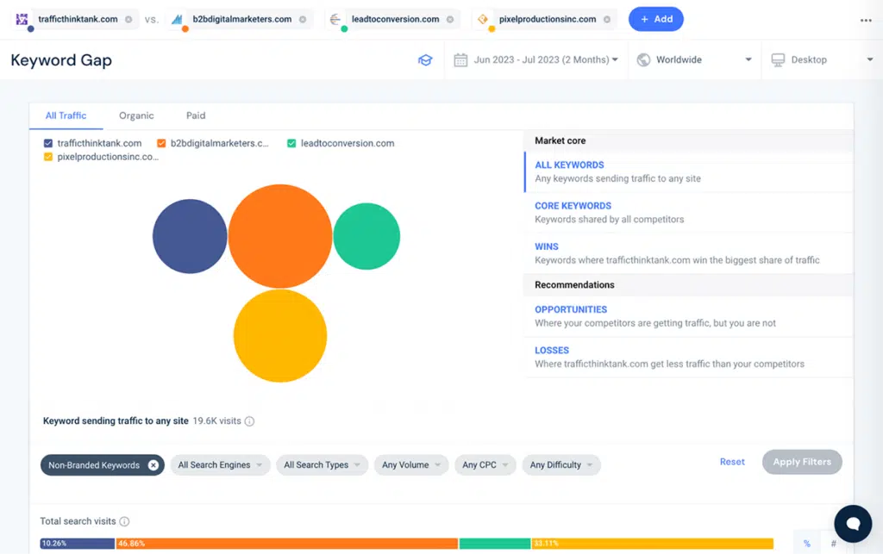
Task: Open the Any Difficulty filter dropdown
Action: [x=561, y=464]
